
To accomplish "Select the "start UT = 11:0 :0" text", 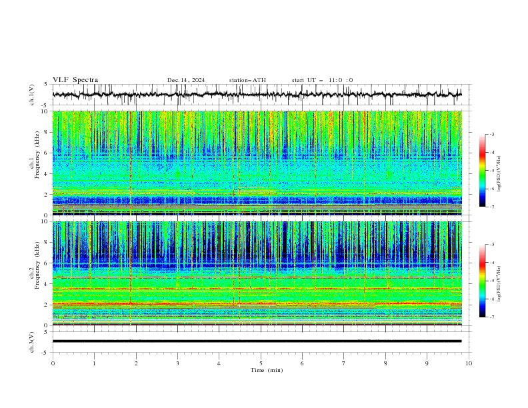I will coord(322,80).
